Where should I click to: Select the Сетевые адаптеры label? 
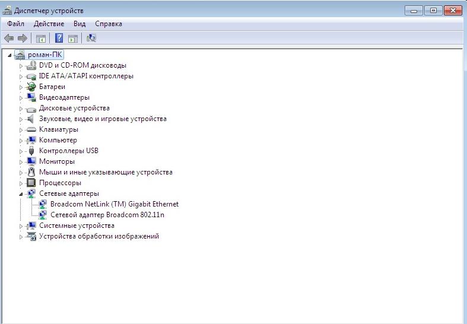[69, 193]
